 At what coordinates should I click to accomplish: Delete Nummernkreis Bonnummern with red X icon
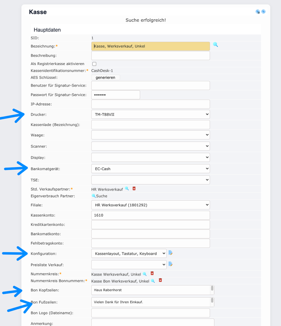pyautogui.click(x=160, y=280)
